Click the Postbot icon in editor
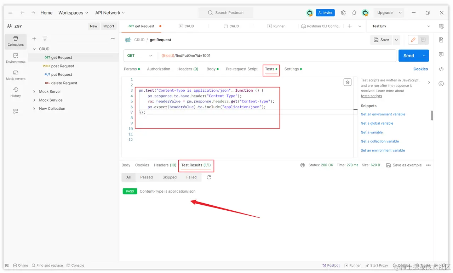The height and width of the screenshot is (273, 453). pos(348,82)
